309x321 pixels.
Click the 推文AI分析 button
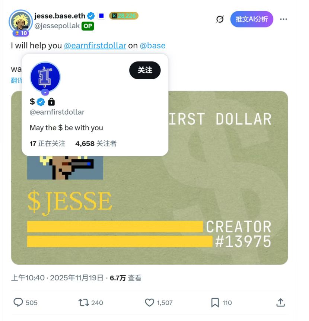(252, 19)
